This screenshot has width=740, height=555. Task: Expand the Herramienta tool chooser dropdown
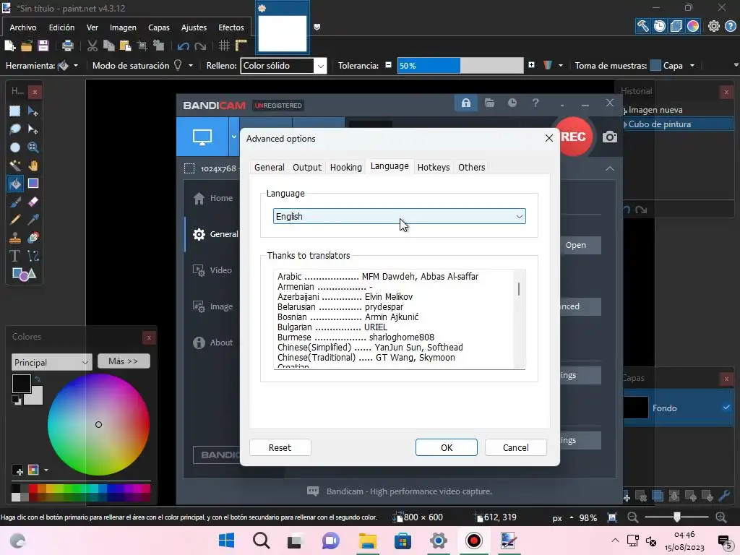(x=75, y=66)
